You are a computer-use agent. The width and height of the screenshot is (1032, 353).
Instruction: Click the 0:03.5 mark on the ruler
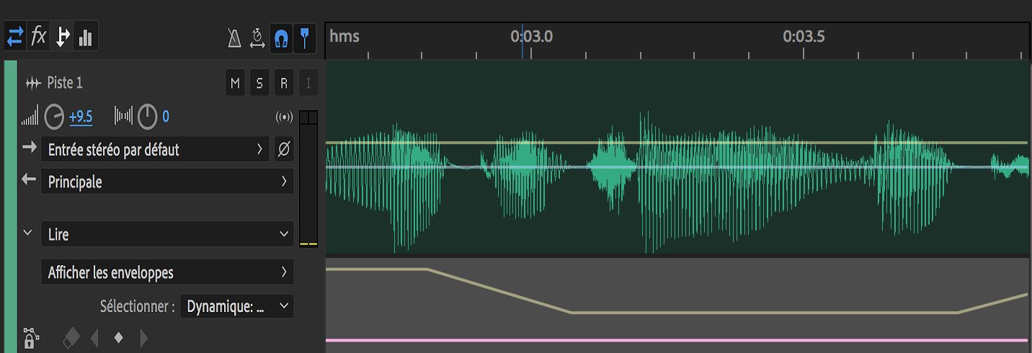click(x=804, y=36)
